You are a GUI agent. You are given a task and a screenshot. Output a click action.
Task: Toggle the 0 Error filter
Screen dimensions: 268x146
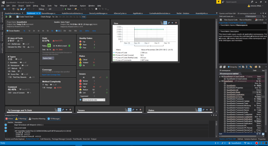click(x=9, y=119)
